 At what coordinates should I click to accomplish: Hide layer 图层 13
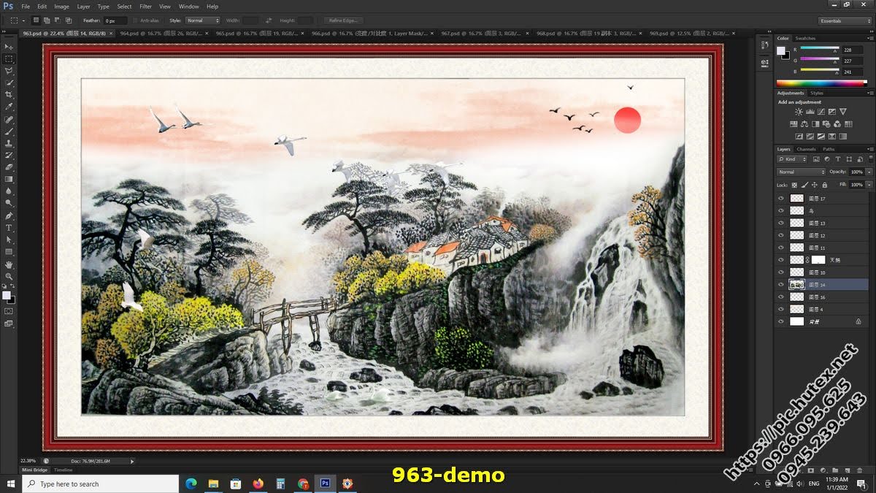[x=781, y=223]
